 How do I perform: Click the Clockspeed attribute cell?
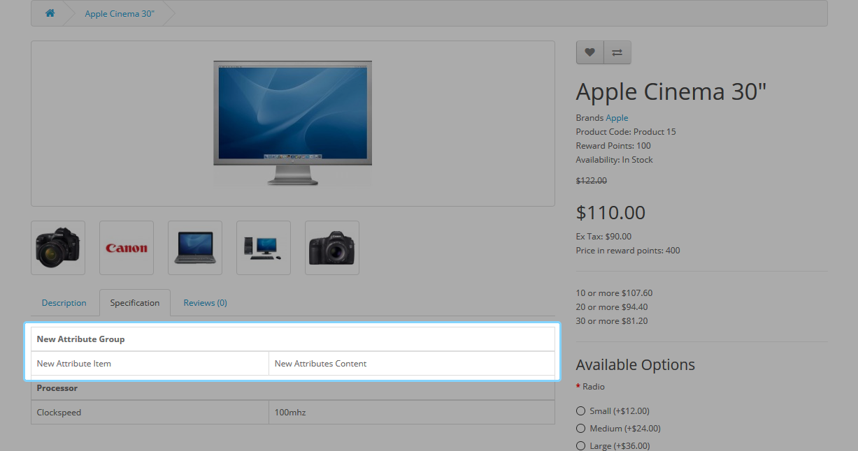tap(150, 413)
